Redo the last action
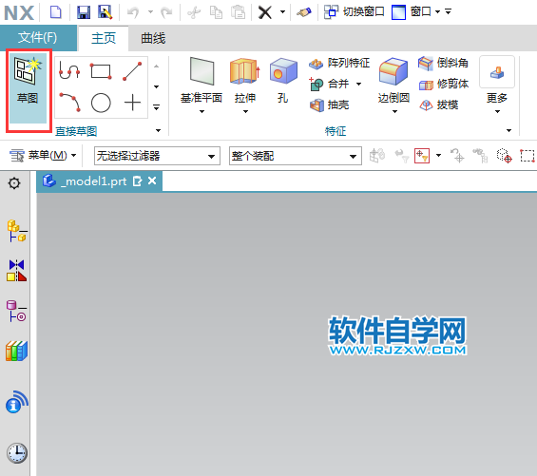Image resolution: width=537 pixels, height=476 pixels. 166,12
